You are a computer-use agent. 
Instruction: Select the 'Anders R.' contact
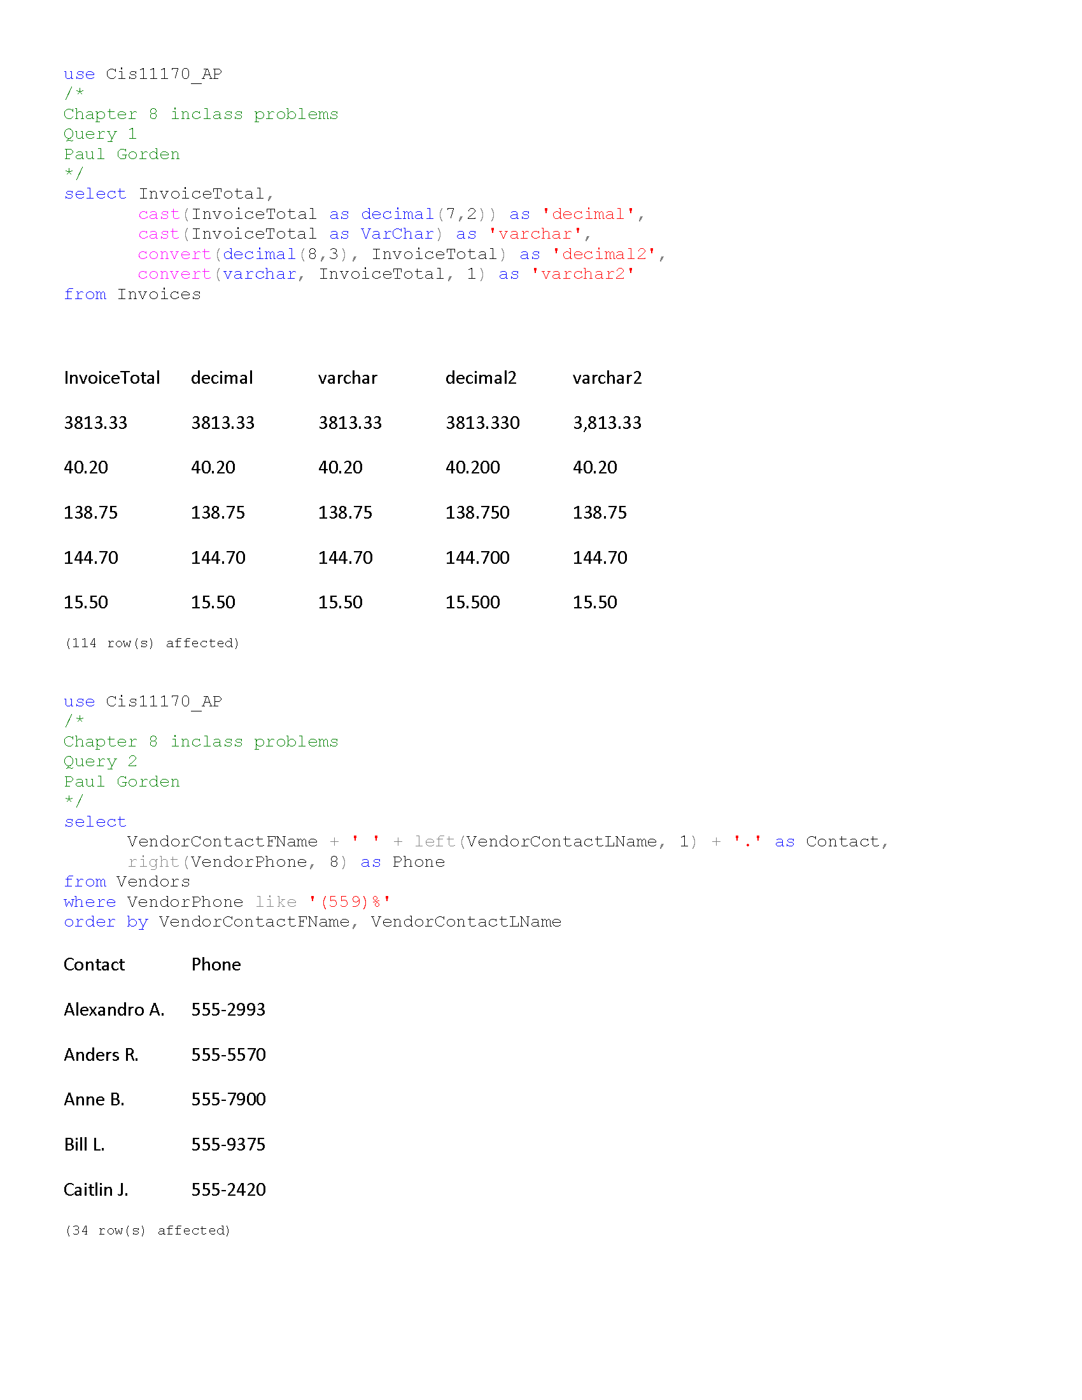point(101,1055)
